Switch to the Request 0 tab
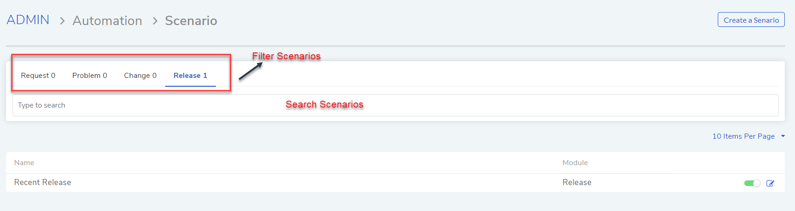Viewport: 795px width, 211px height. click(38, 76)
